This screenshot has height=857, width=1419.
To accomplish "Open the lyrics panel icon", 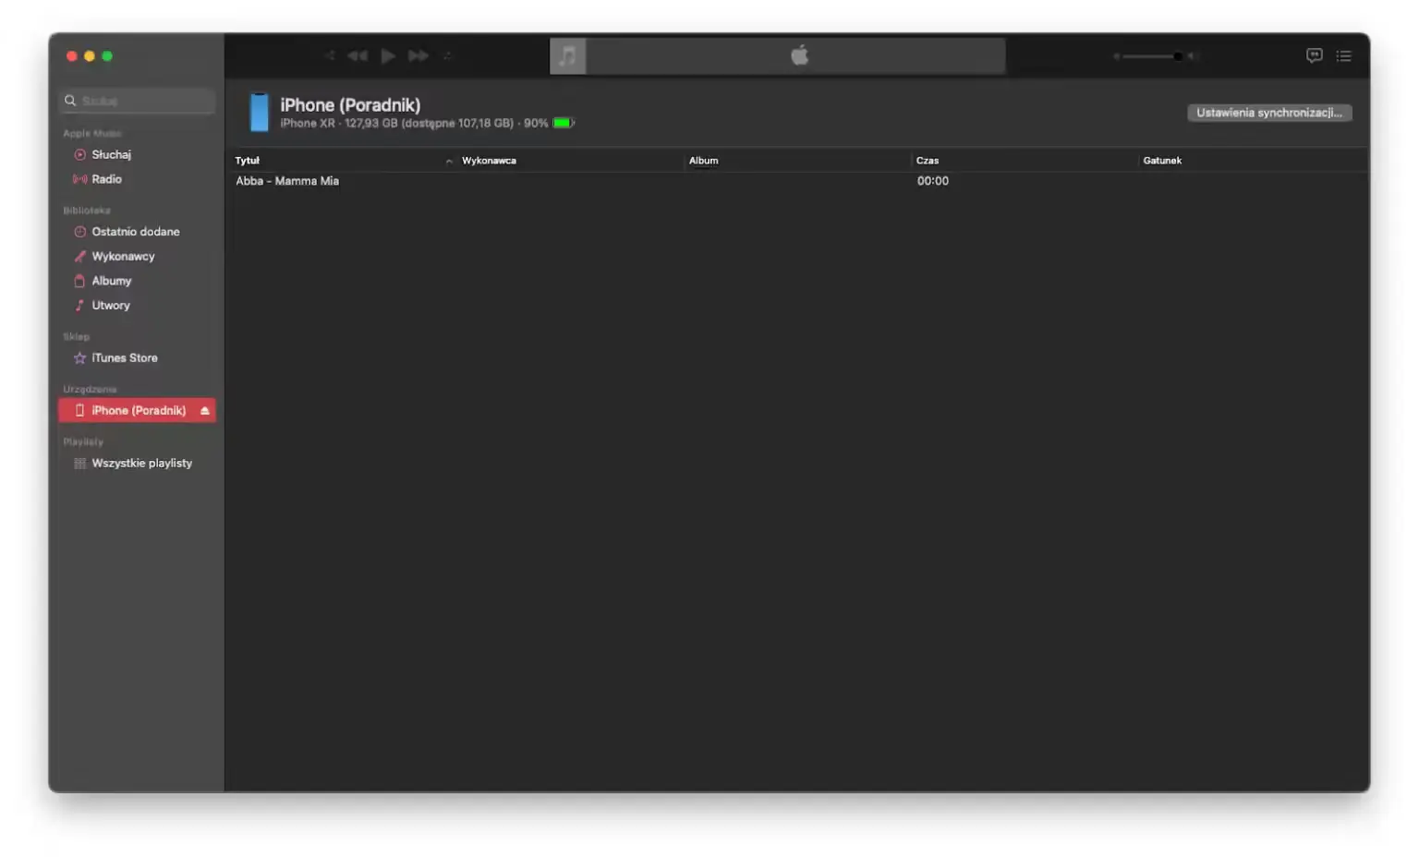I will coord(1314,56).
